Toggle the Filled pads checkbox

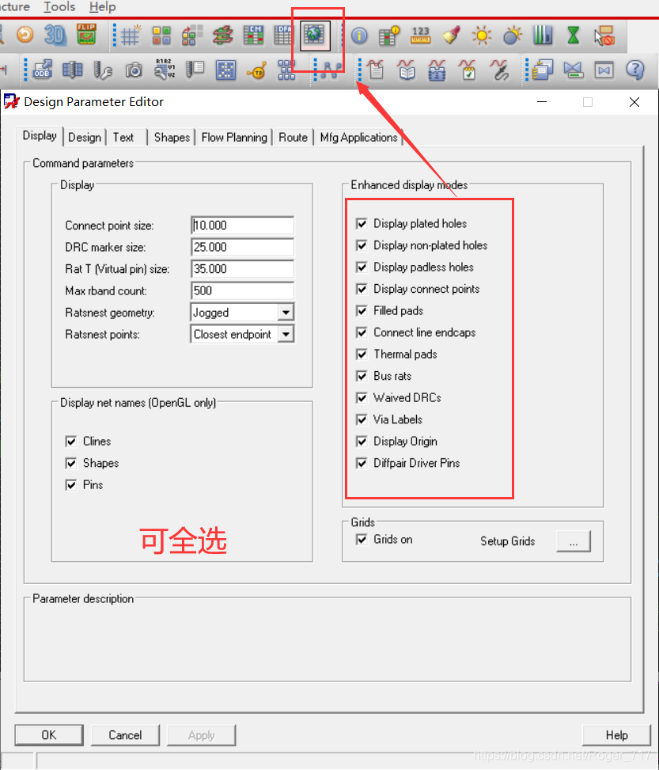(x=362, y=311)
